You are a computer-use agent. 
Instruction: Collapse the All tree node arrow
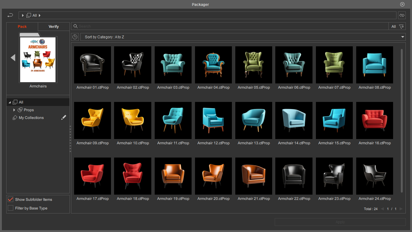[10, 102]
